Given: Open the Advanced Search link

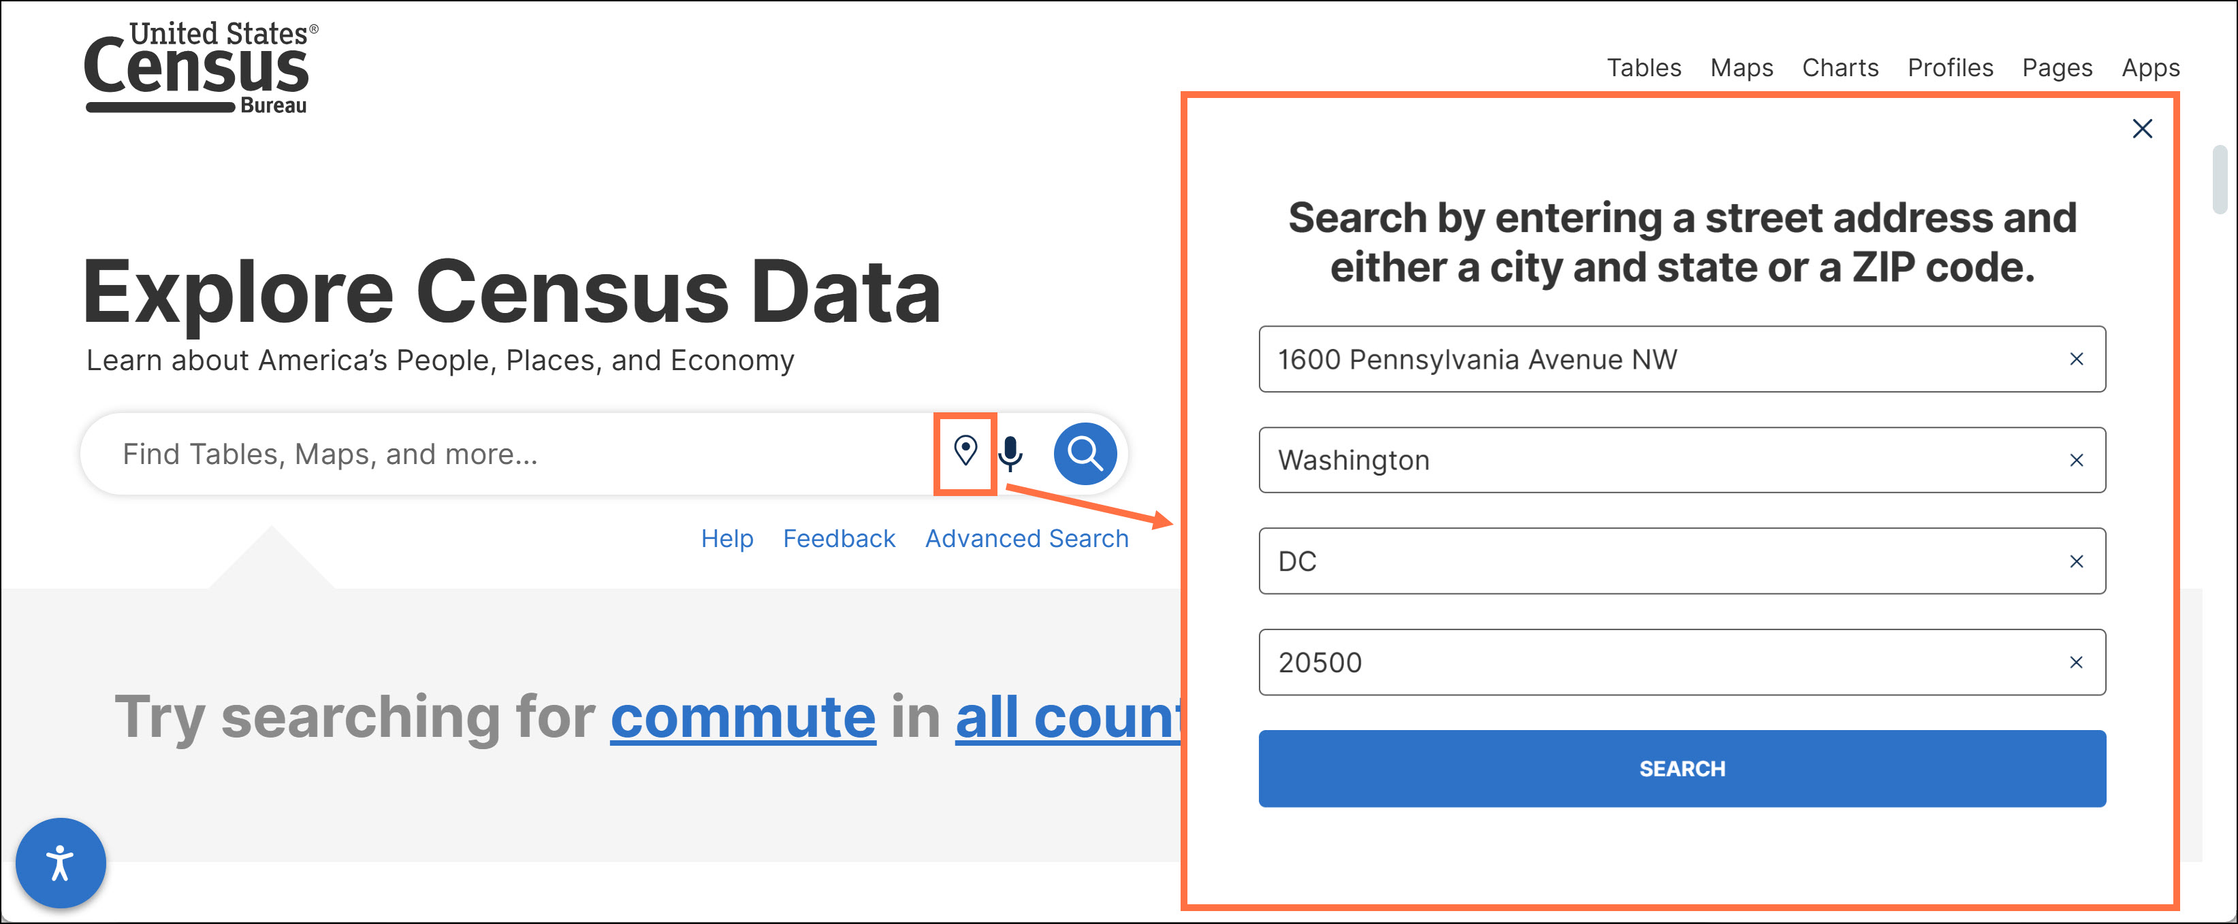Looking at the screenshot, I should tap(1027, 538).
